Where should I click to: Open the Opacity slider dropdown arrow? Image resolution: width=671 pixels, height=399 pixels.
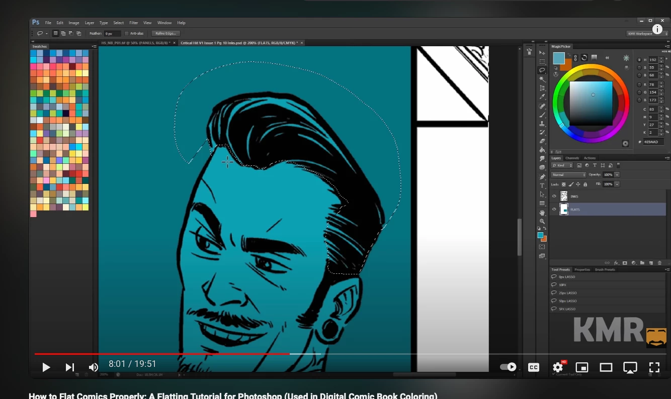tap(617, 174)
